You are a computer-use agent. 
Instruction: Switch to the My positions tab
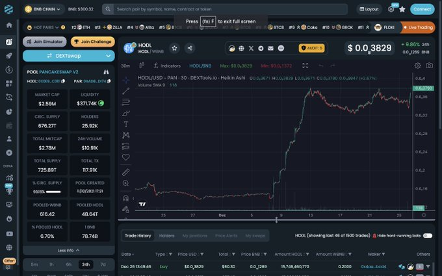[194, 236]
